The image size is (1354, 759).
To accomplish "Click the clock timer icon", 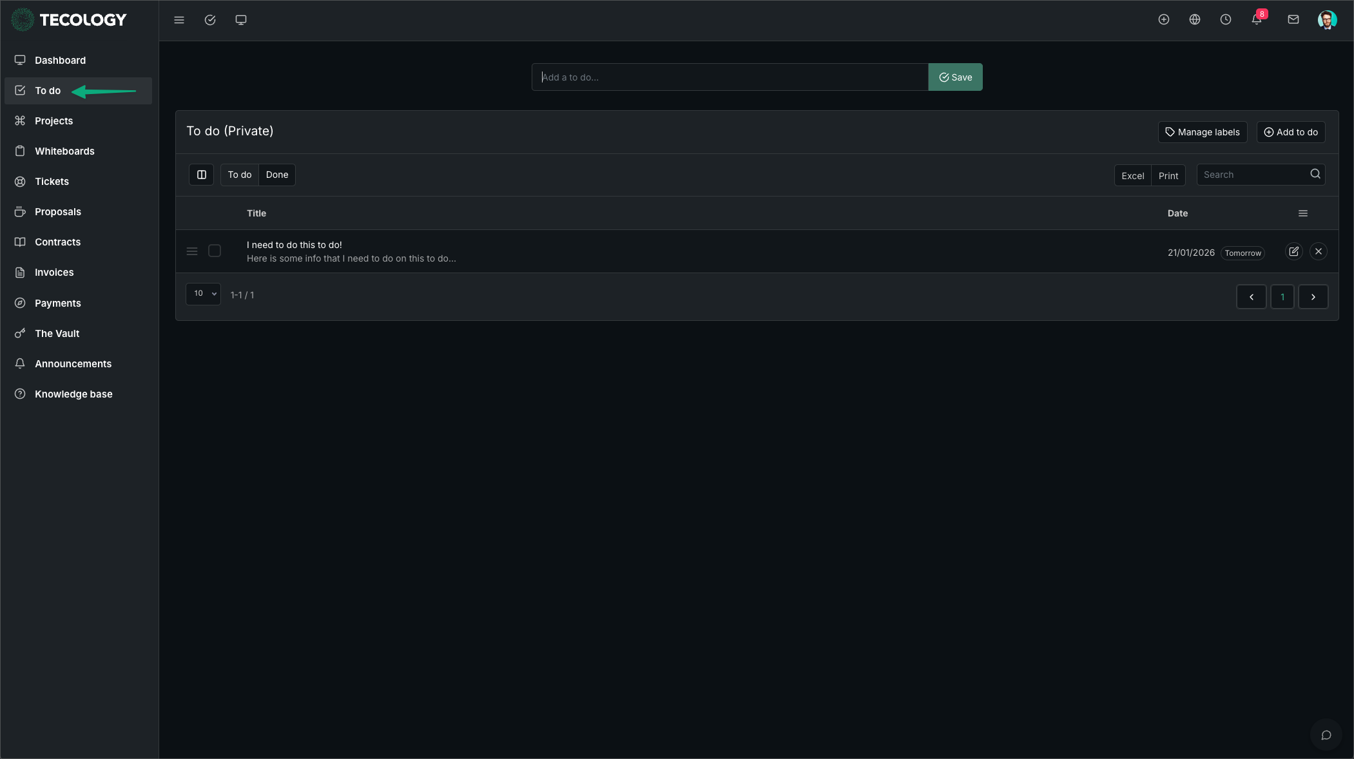I will [x=1225, y=20].
